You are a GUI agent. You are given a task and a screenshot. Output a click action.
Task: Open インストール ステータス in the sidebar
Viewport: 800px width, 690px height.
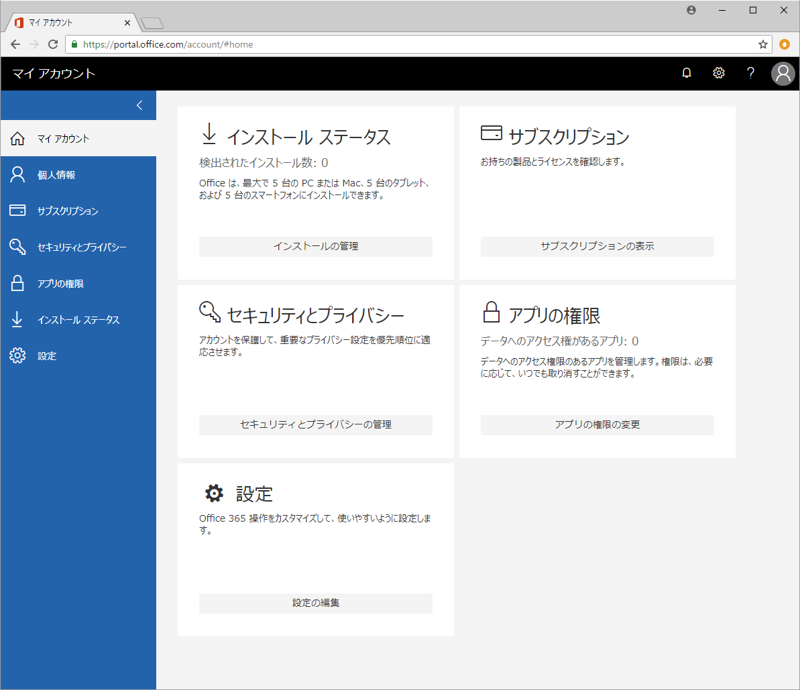click(78, 320)
